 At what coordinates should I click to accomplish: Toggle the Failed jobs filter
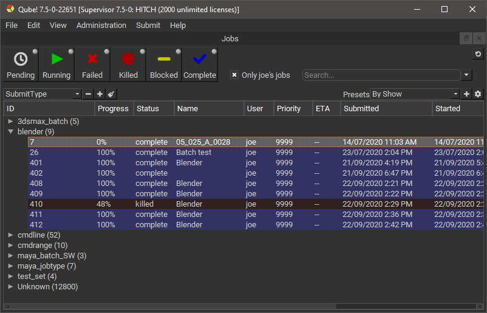92,64
